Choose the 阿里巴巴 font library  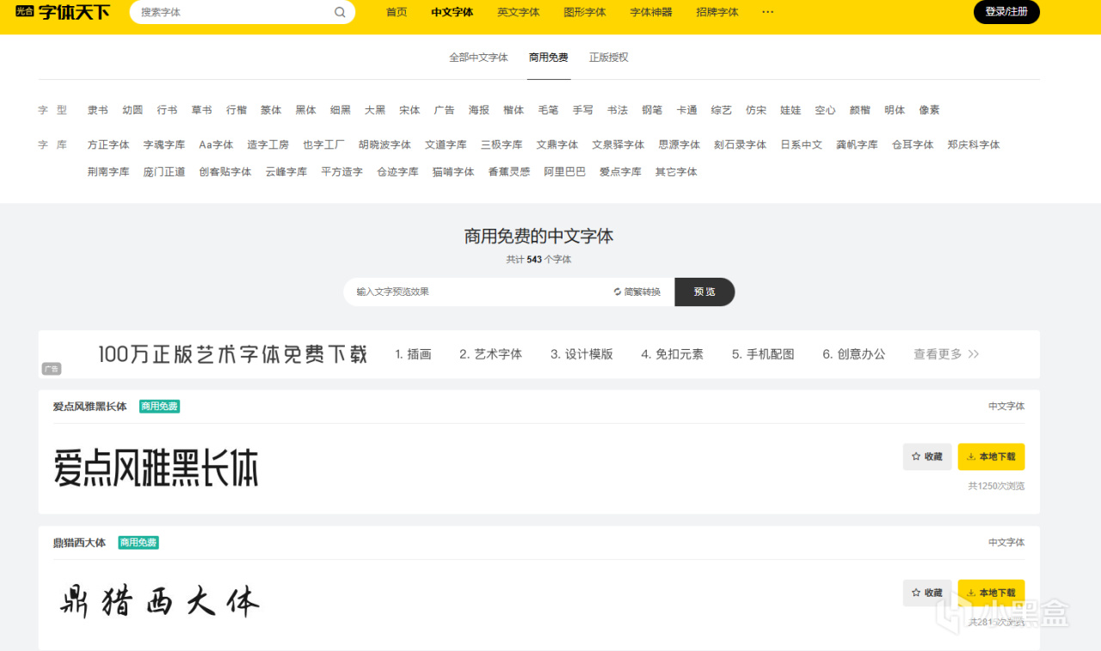[565, 172]
